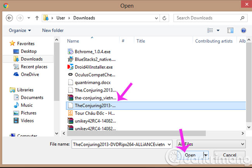Toggle the preview pane icon

[x=230, y=30]
